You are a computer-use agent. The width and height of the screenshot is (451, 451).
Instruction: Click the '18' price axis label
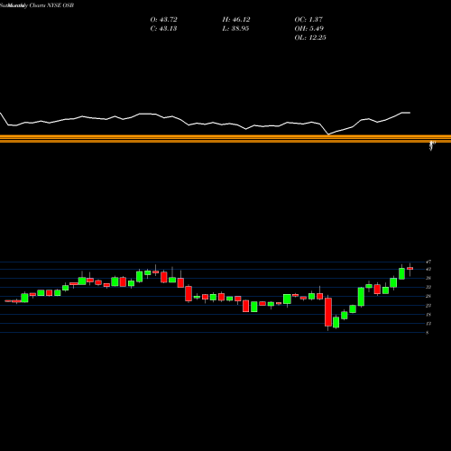click(x=428, y=315)
